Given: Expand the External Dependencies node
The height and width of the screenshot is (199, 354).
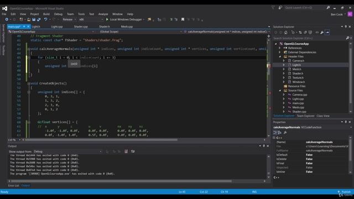Looking at the screenshot, I should coord(280,53).
